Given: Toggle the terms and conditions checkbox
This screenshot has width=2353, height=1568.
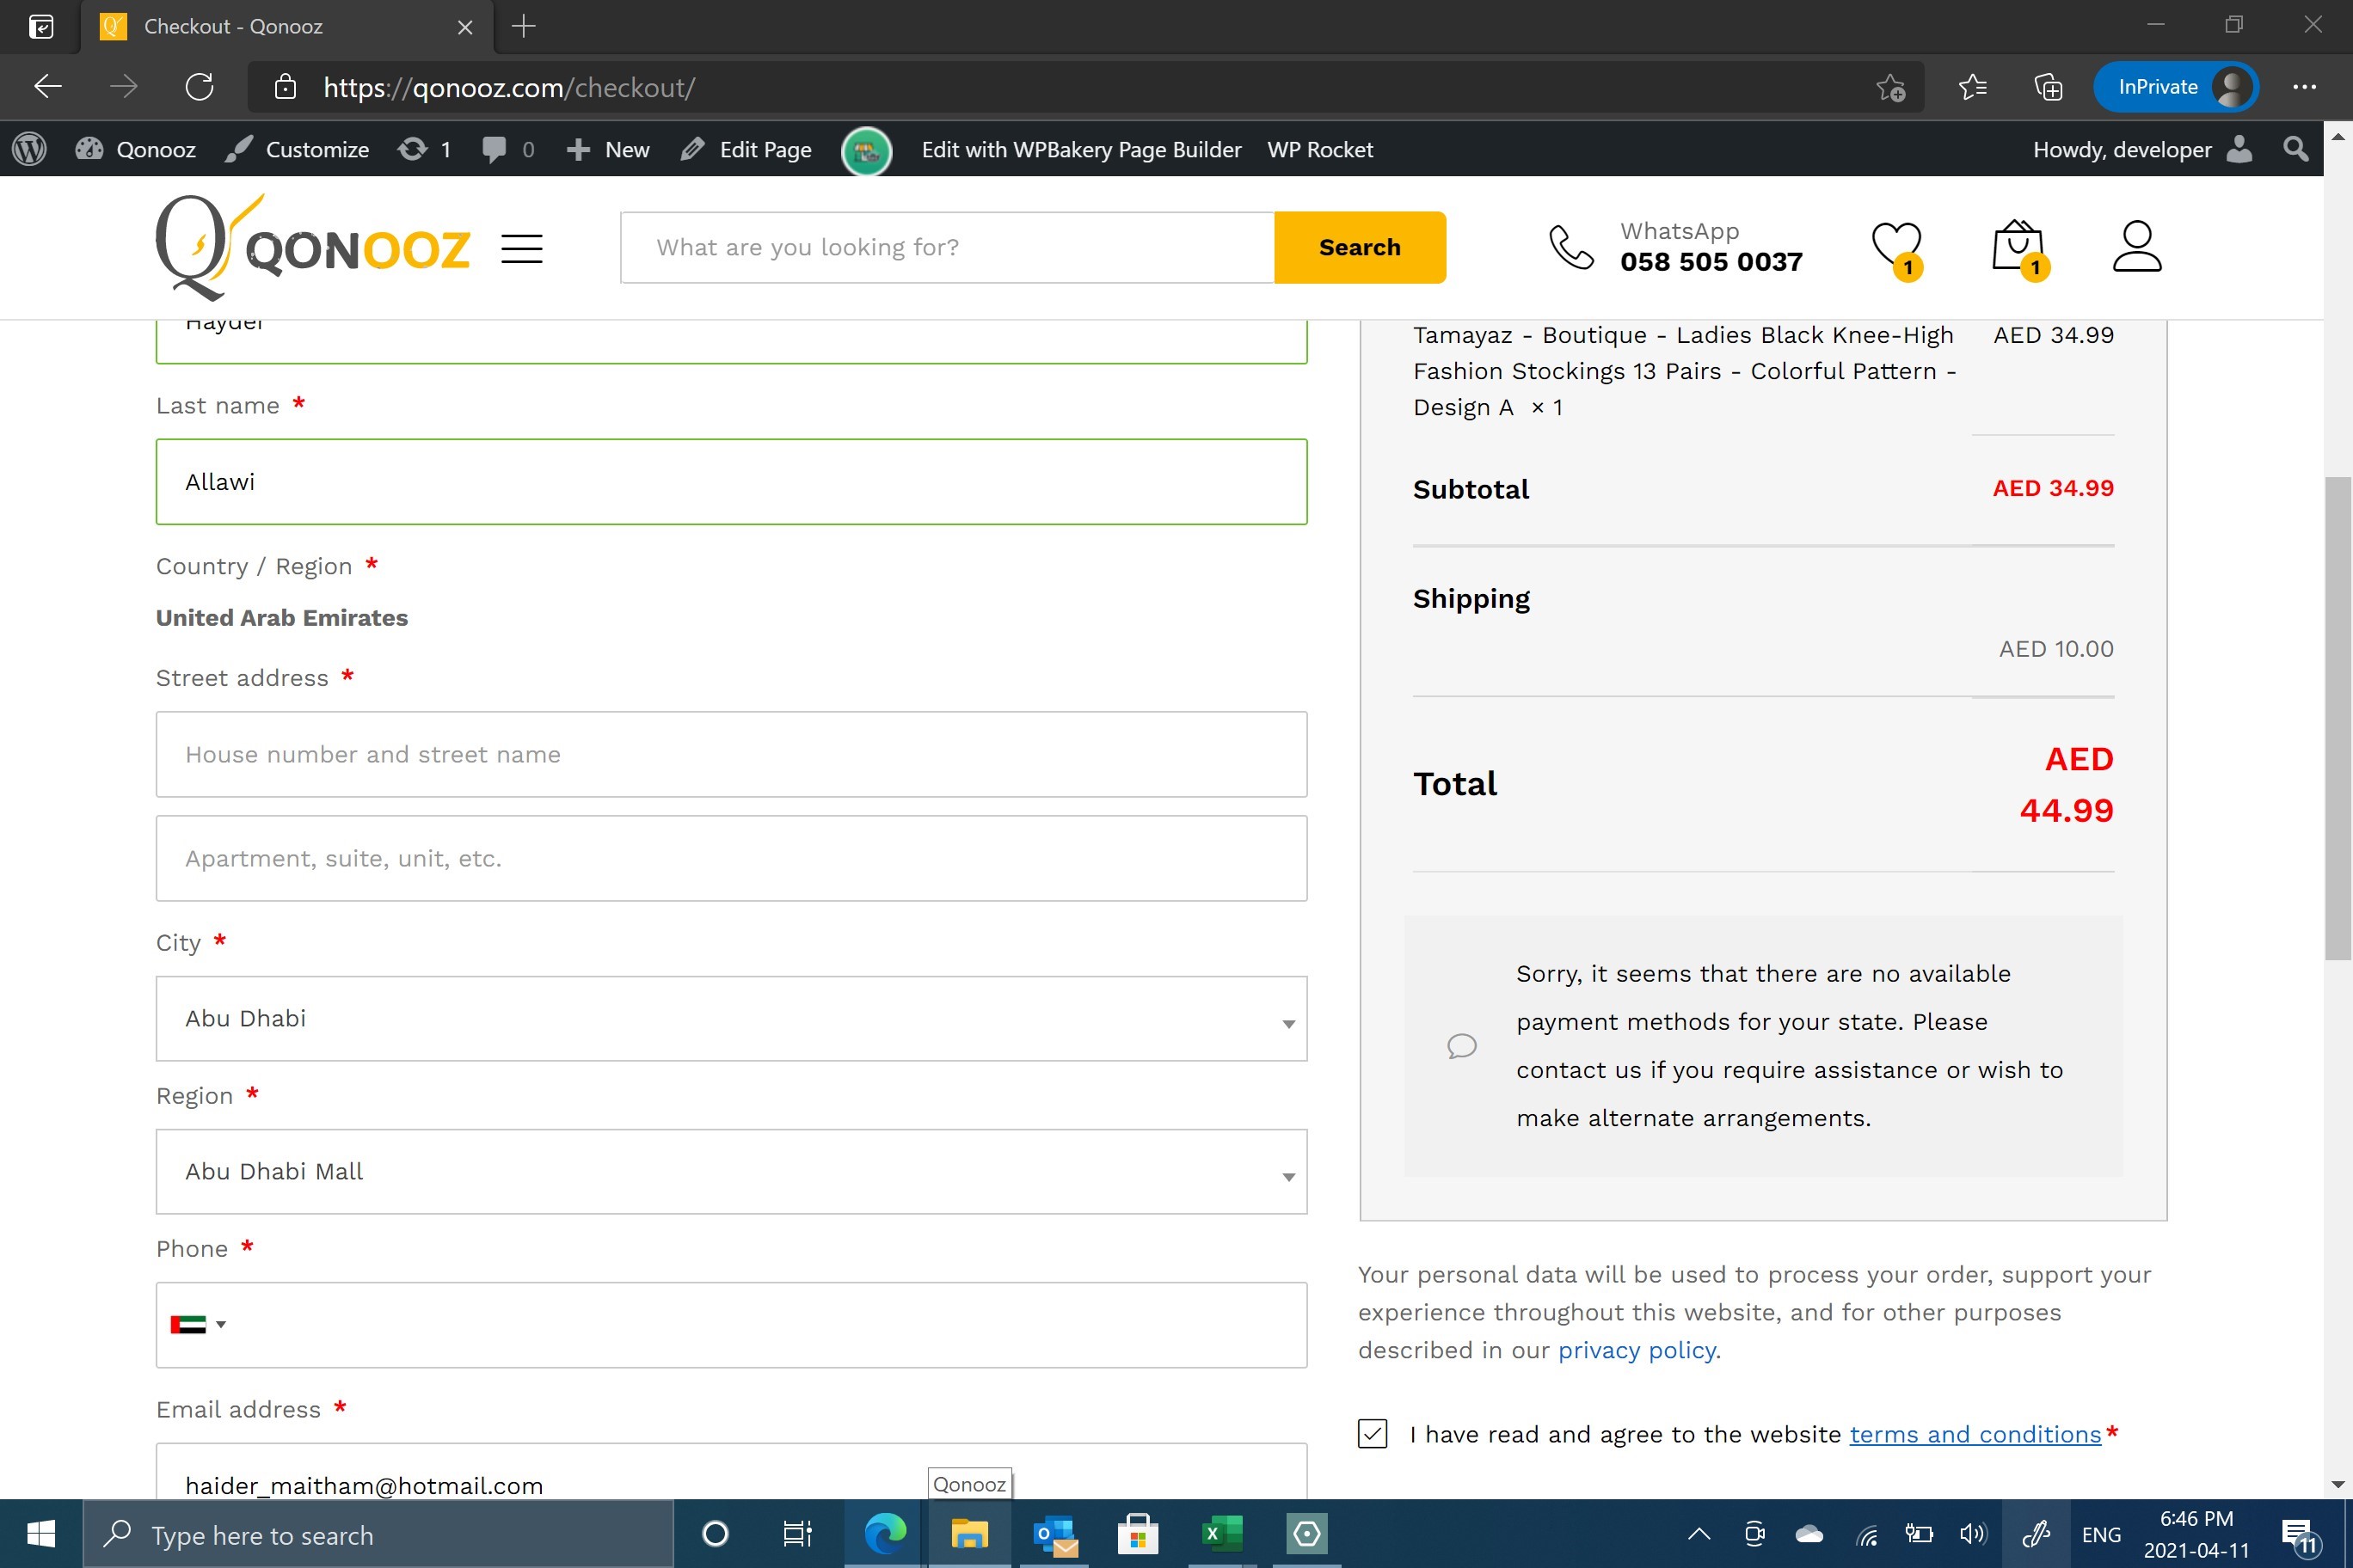Looking at the screenshot, I should [1373, 1434].
